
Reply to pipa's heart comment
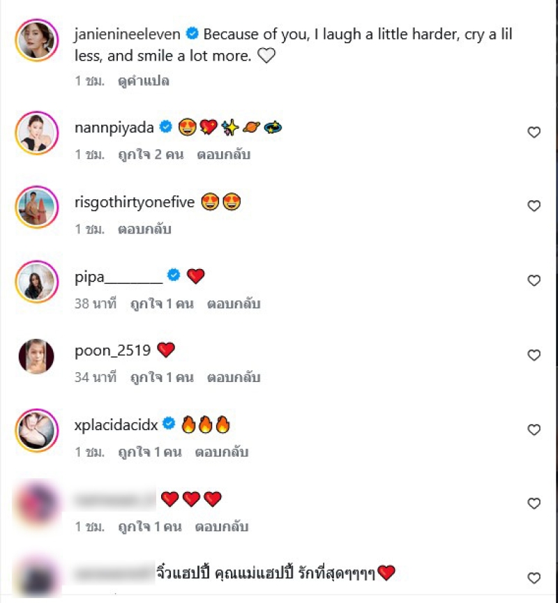[234, 304]
